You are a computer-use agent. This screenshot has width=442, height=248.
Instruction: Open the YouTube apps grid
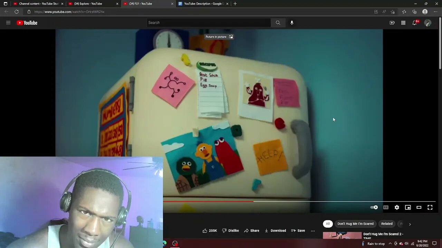point(403,23)
